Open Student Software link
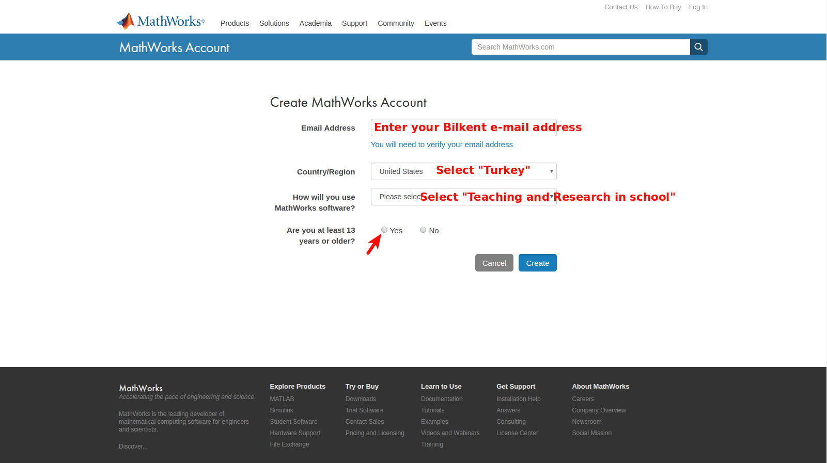The height and width of the screenshot is (463, 827). pos(293,422)
